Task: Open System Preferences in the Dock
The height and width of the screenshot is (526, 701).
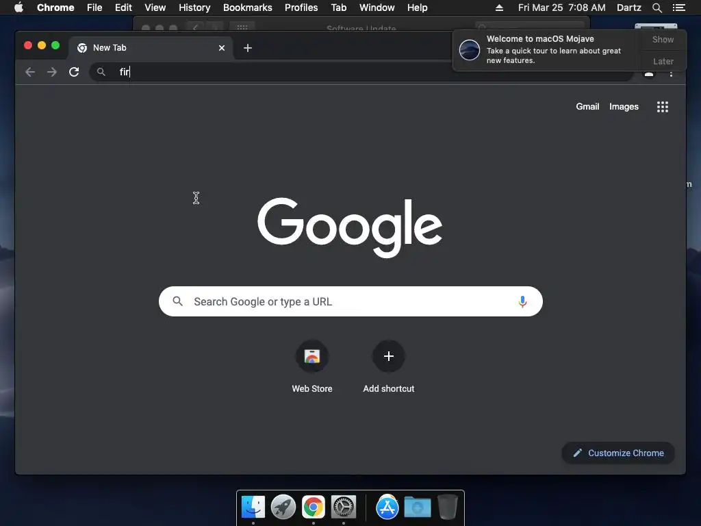Action: (344, 508)
